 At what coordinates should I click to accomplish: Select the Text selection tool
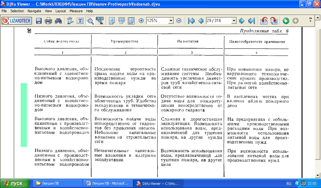tap(80, 21)
